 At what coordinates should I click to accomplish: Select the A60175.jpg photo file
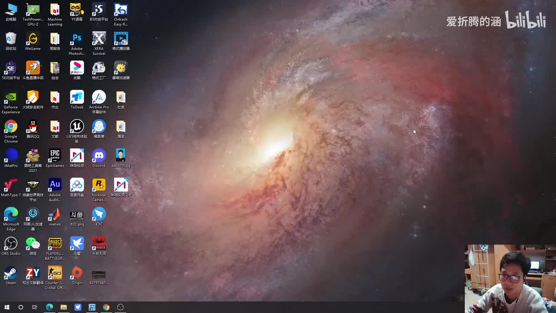[x=121, y=159]
